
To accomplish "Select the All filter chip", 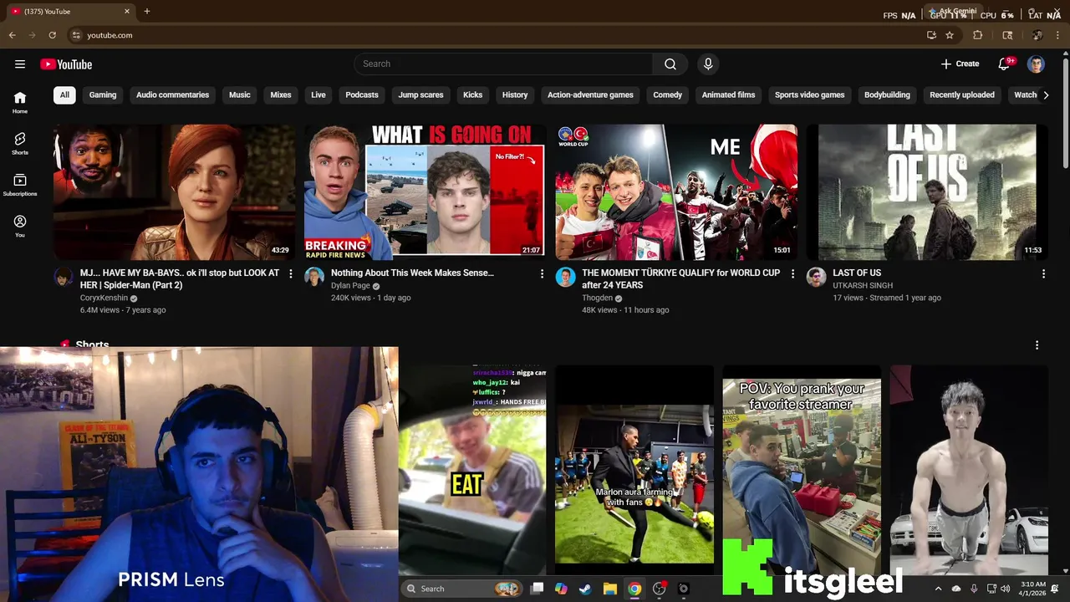I will pos(64,95).
